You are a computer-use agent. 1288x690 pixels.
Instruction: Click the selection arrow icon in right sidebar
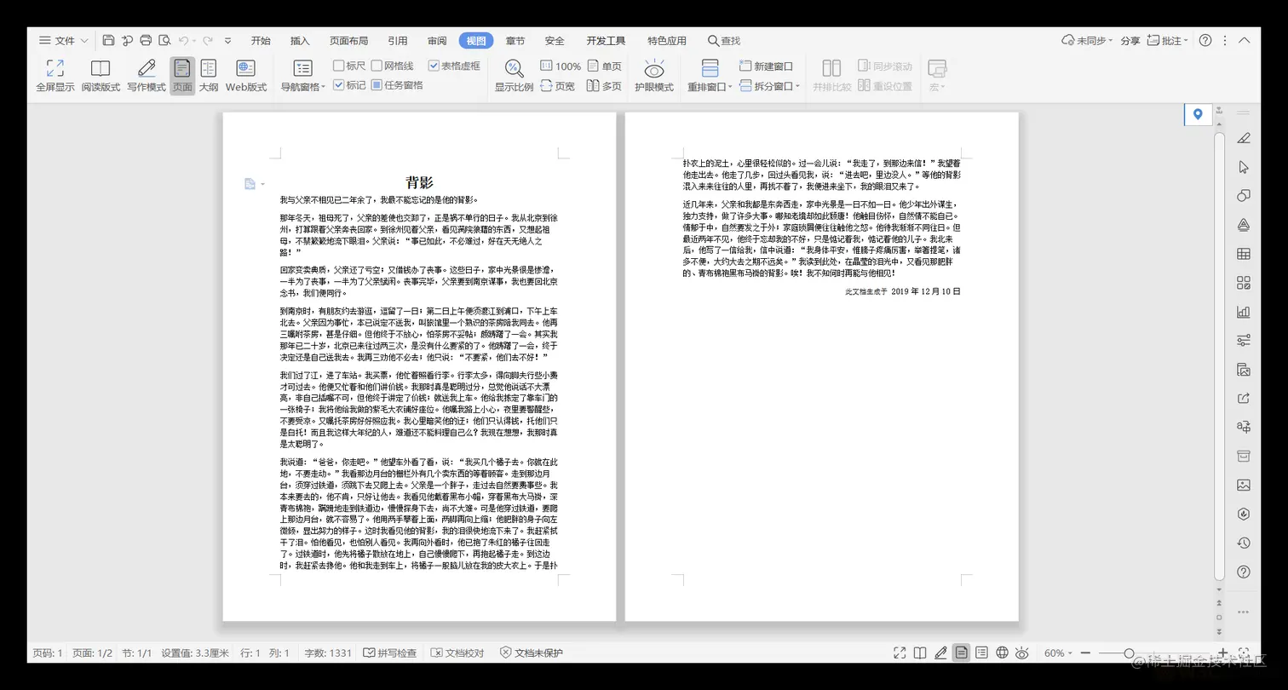click(1244, 167)
